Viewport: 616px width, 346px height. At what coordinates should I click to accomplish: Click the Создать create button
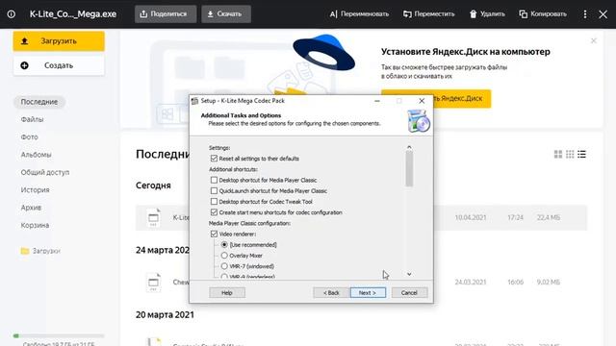59,65
